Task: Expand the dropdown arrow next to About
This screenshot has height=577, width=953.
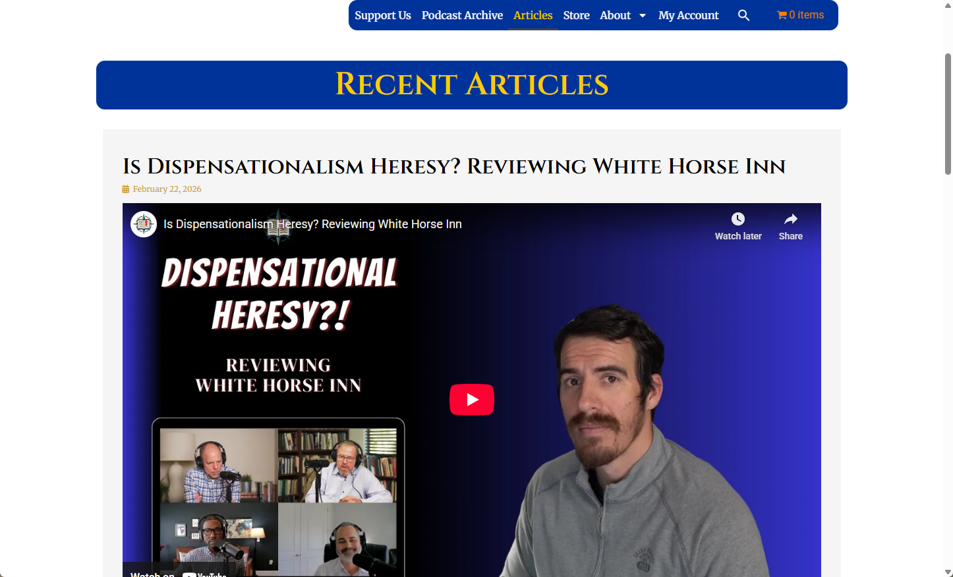Action: coord(643,16)
